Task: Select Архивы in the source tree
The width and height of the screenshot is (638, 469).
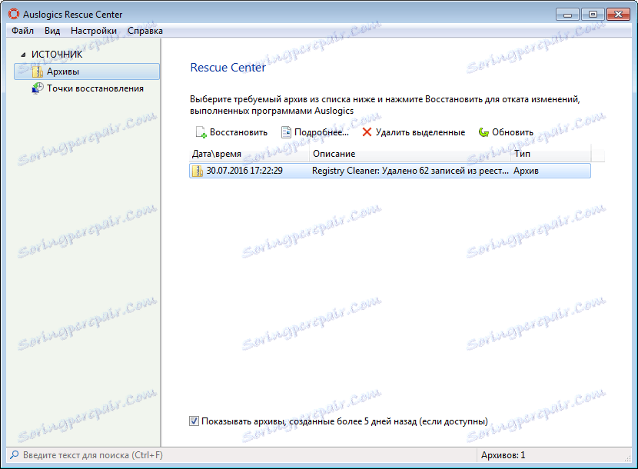Action: coord(87,72)
